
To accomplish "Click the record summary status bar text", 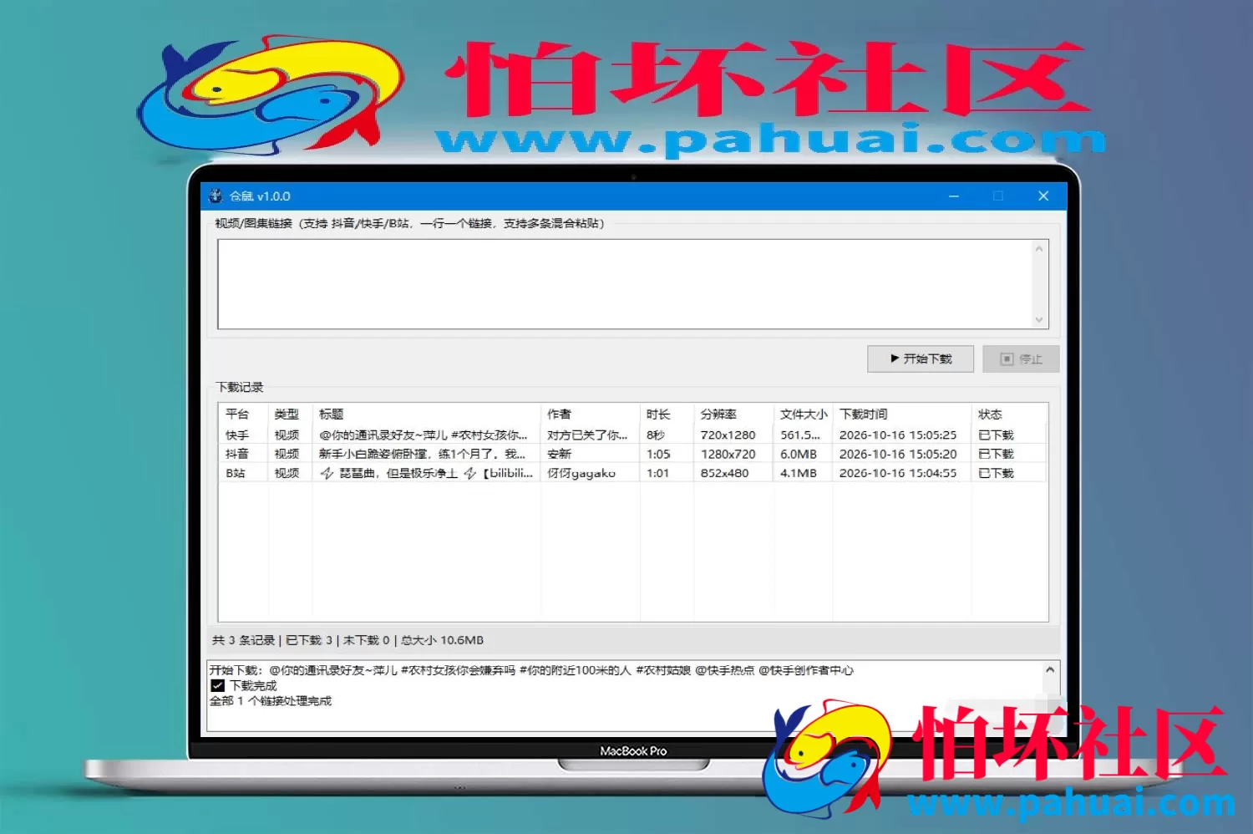I will click(347, 640).
